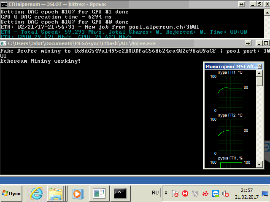Image resolution: width=270 pixels, height=202 pixels.
Task: Click 'Setting DAG epoch #107 for GPU #1 done'
Action: tap(65, 12)
